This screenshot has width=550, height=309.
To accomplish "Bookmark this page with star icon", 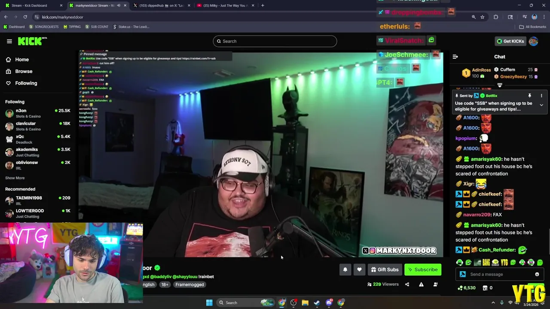I will (483, 17).
